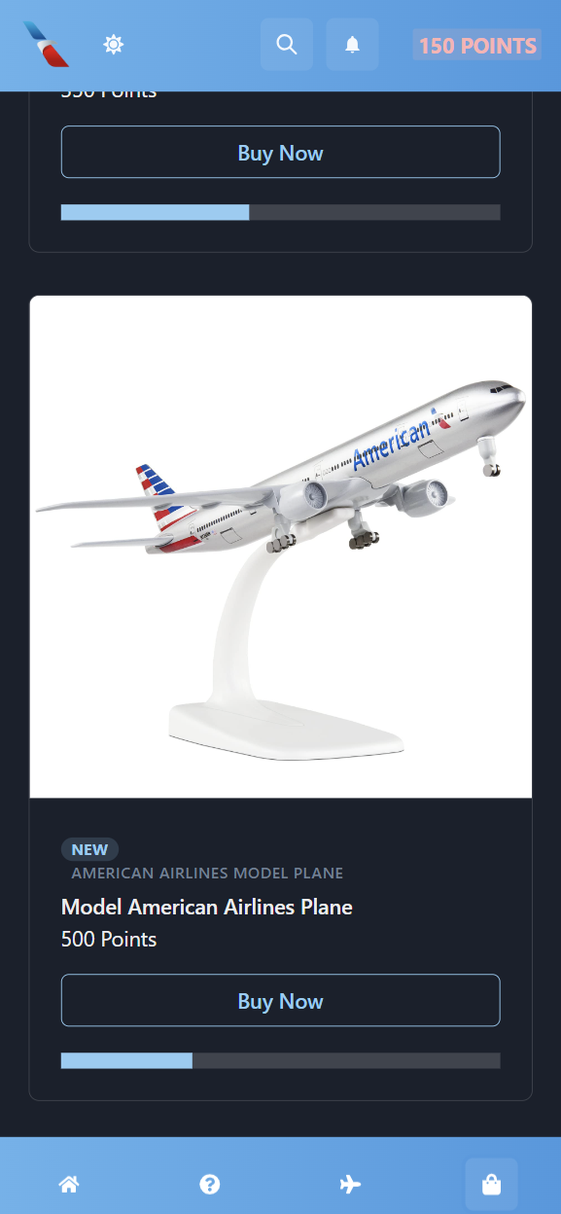Click the 150 POINTS balance badge

click(477, 46)
